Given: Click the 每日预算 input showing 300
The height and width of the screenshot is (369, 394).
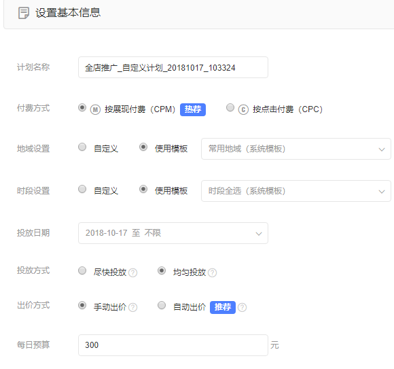Looking at the screenshot, I should 173,345.
